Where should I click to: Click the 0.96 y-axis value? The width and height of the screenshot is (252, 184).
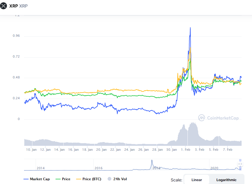(x=16, y=36)
